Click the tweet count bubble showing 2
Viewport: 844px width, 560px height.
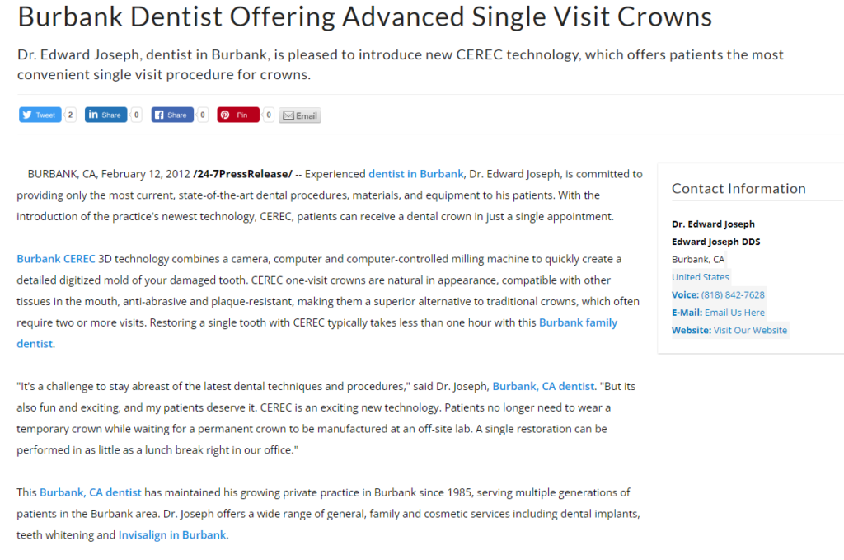[x=70, y=115]
